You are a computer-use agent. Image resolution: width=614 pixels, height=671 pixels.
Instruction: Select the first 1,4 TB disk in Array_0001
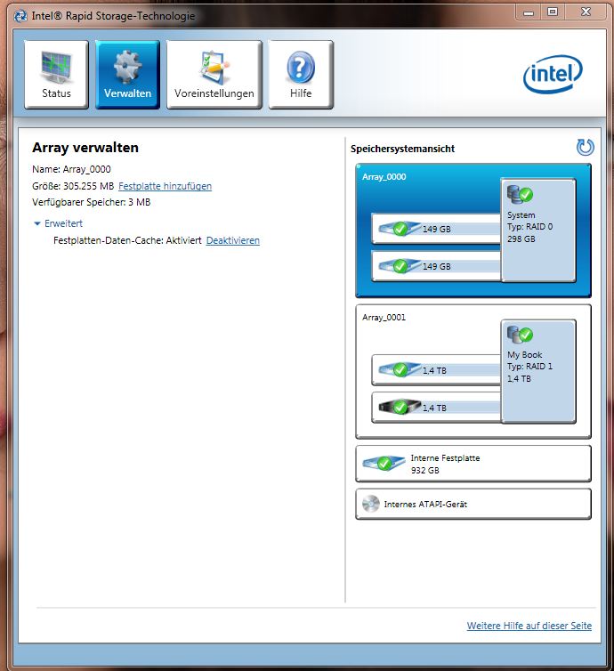coord(436,370)
